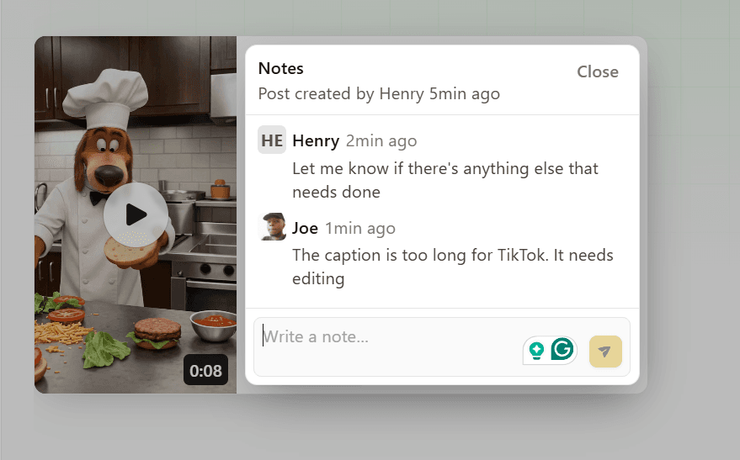The width and height of the screenshot is (740, 460).
Task: Select the name Joe in second note
Action: click(305, 228)
